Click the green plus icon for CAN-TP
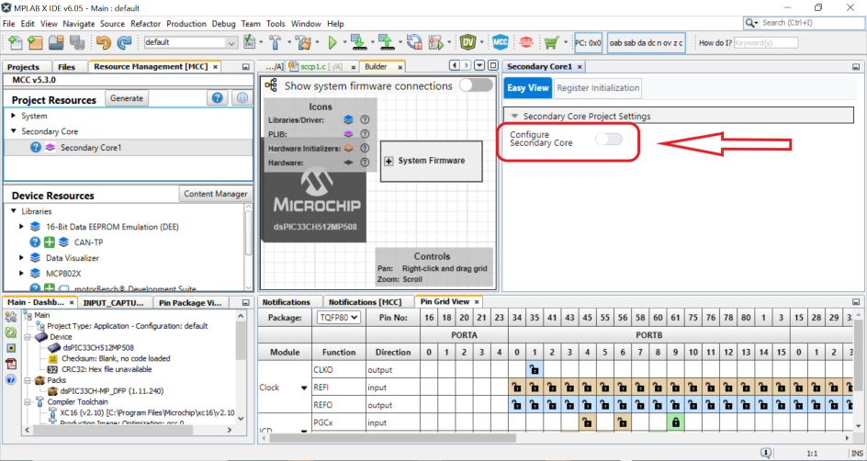This screenshot has width=867, height=461. [50, 242]
